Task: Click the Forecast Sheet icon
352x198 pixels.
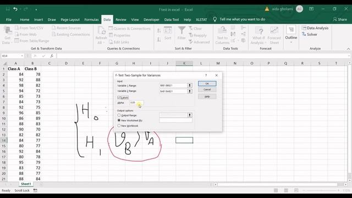Action: pos(274,31)
